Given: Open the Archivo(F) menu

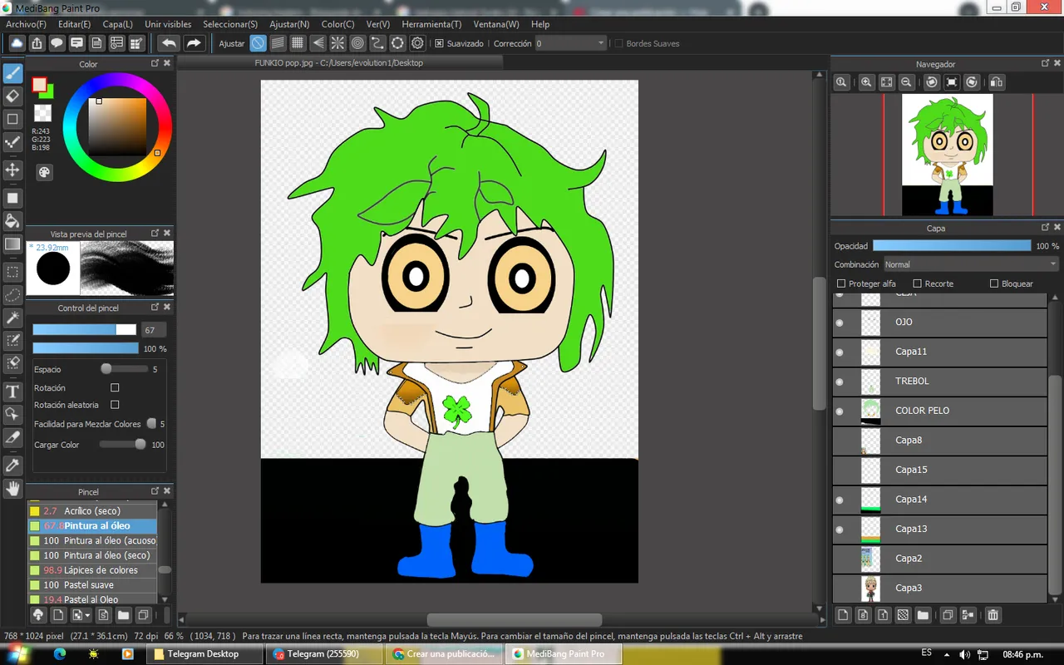Looking at the screenshot, I should pos(26,24).
